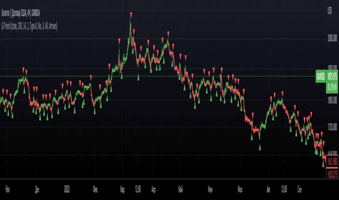Click the 2000.000 price axis label
The height and width of the screenshot is (200, 339).
pos(332,38)
